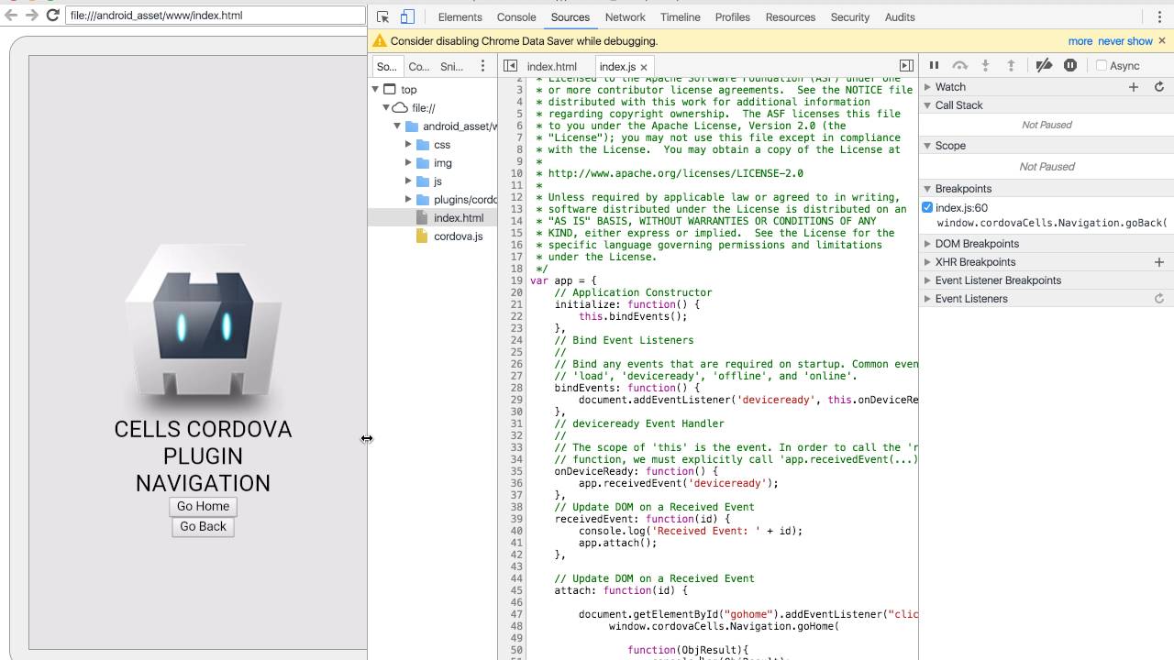Close the Data Saver warning bar

click(x=1162, y=40)
